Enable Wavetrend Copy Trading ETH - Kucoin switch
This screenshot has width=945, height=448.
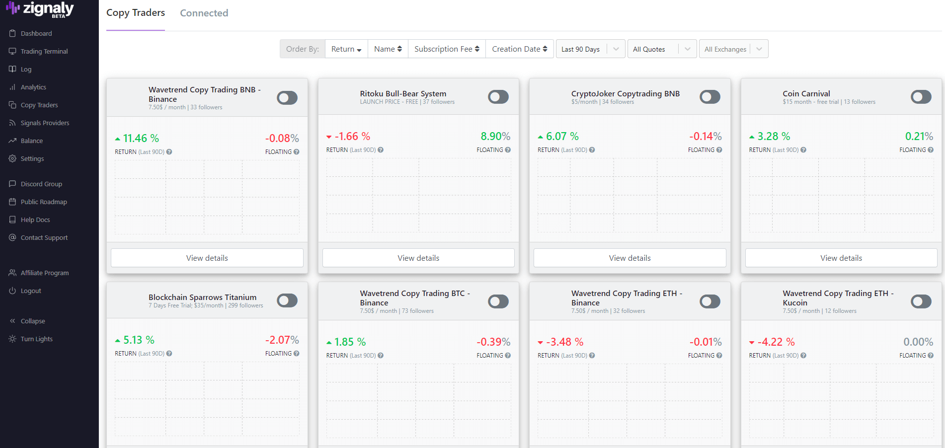[921, 301]
